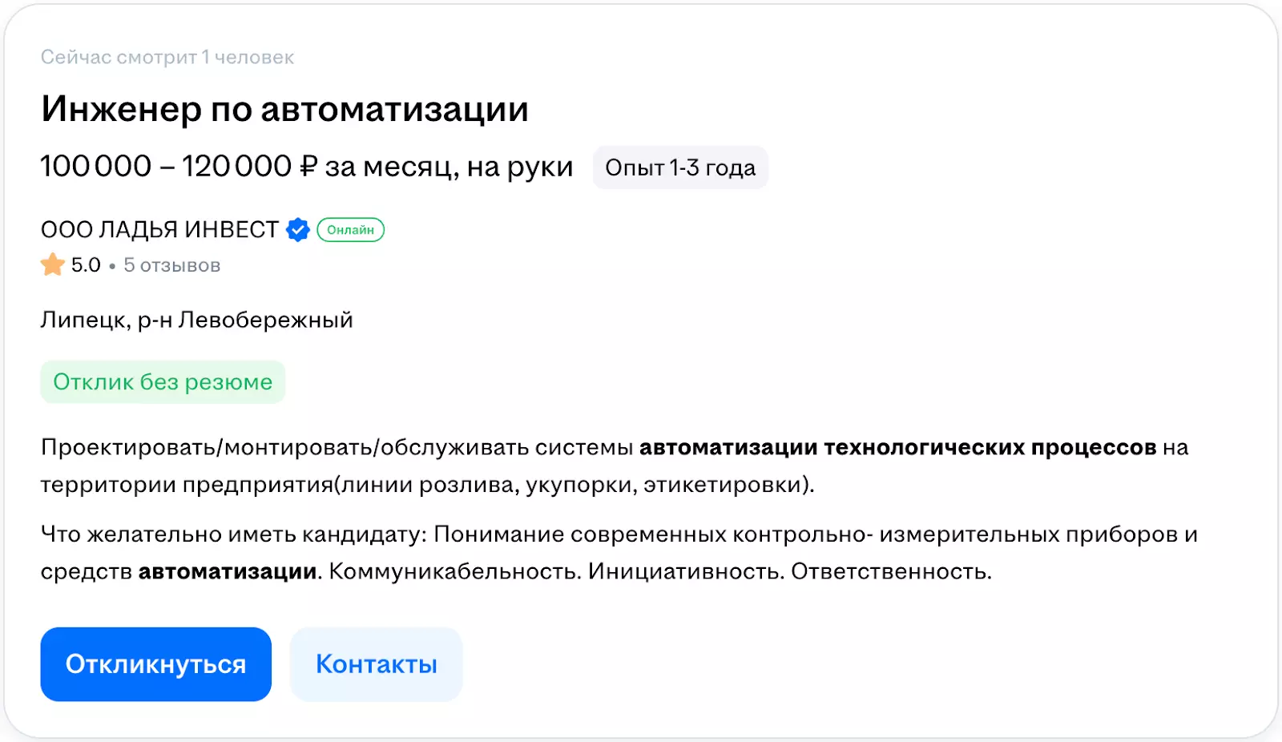Click the ruble currency symbol in salary
The height and width of the screenshot is (742, 1282).
coord(308,167)
